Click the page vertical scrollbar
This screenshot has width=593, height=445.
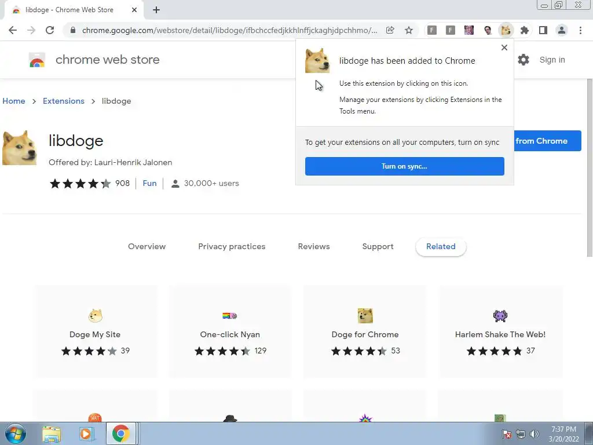589,167
